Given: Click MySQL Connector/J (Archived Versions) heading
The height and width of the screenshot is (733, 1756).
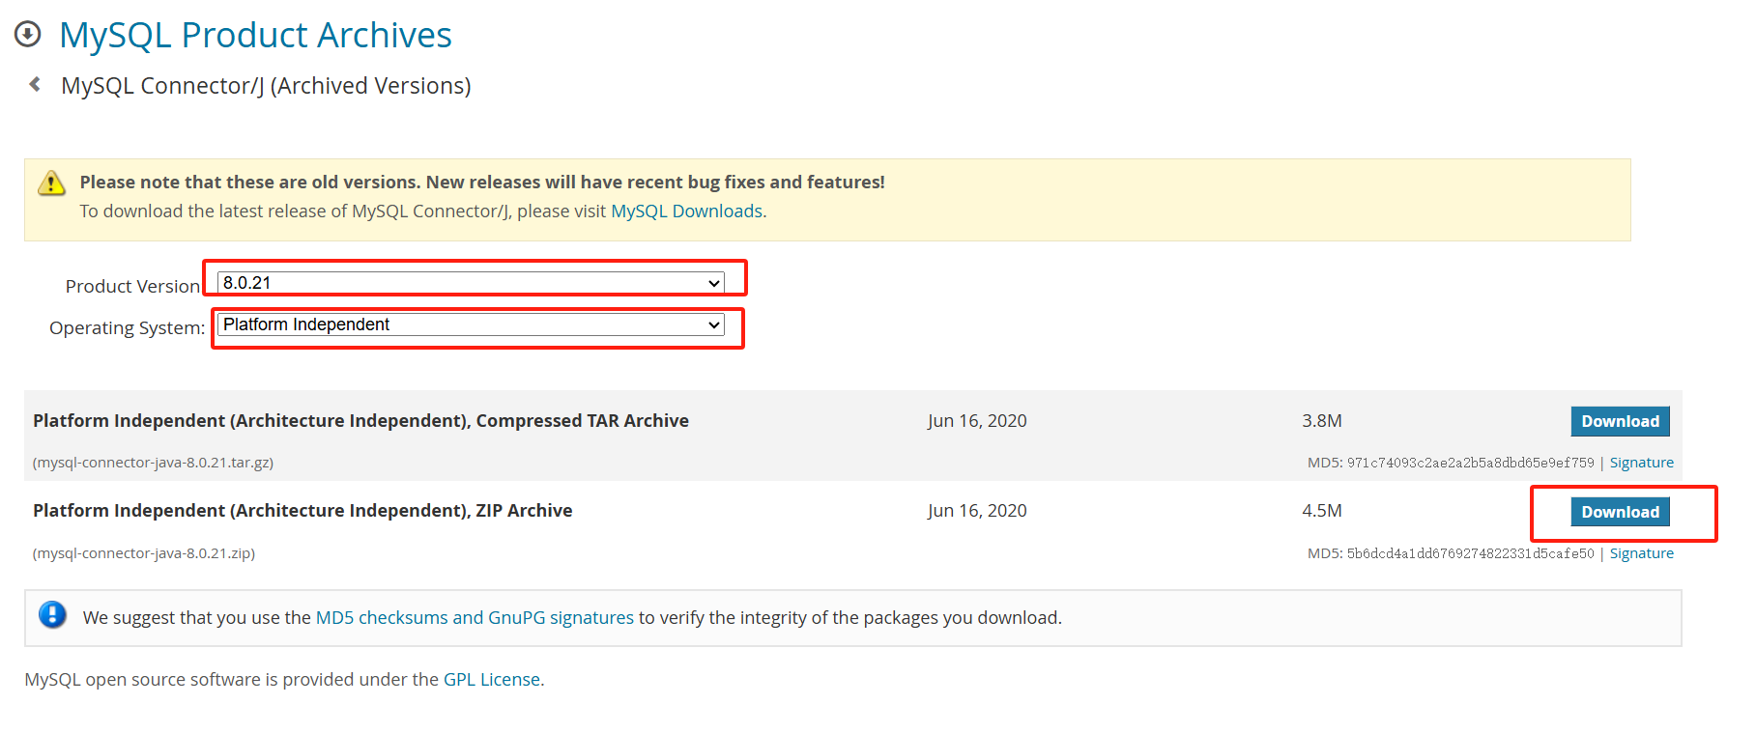Looking at the screenshot, I should [x=266, y=86].
